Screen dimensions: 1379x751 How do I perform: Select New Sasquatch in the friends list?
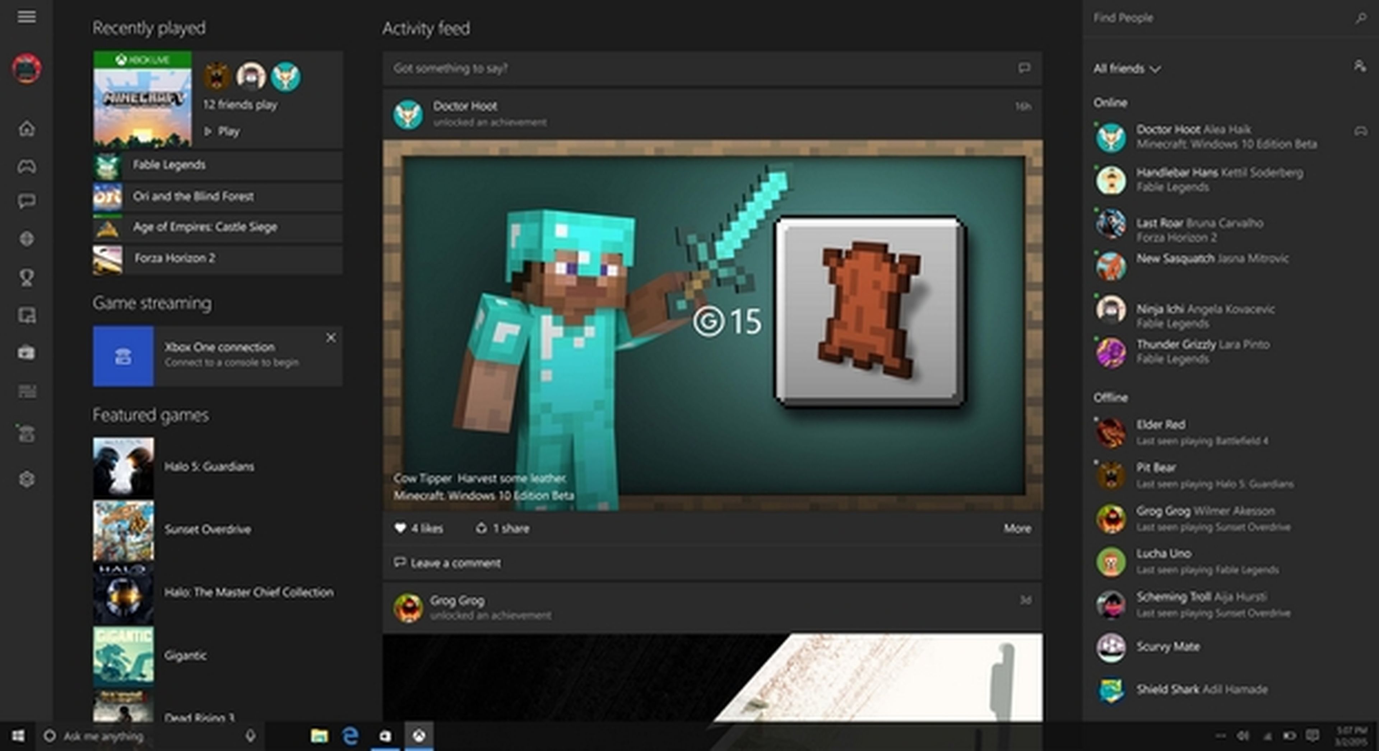point(1230,265)
